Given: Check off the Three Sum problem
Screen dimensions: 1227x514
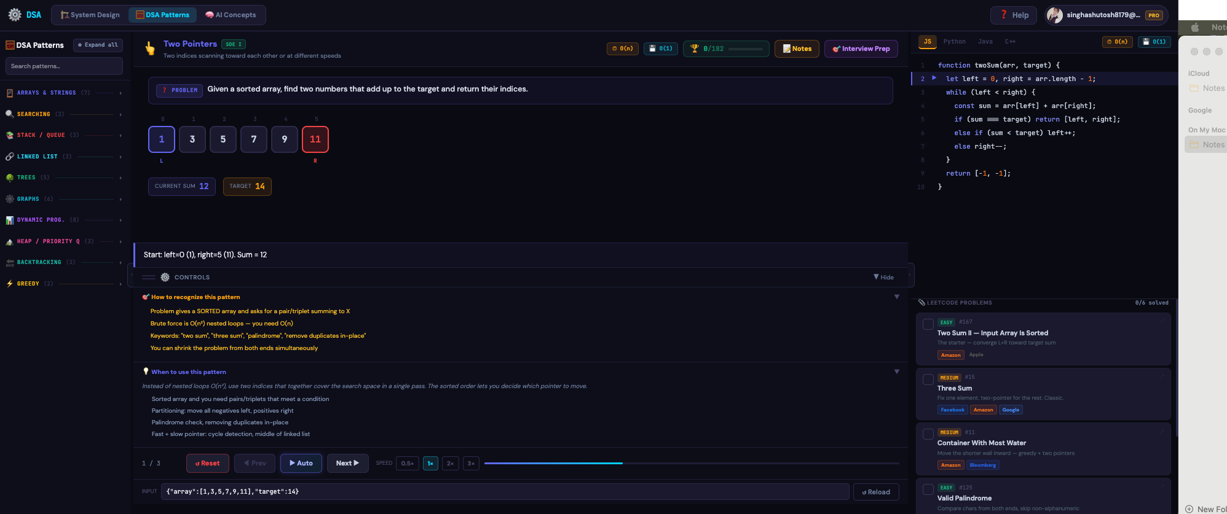Looking at the screenshot, I should [928, 380].
